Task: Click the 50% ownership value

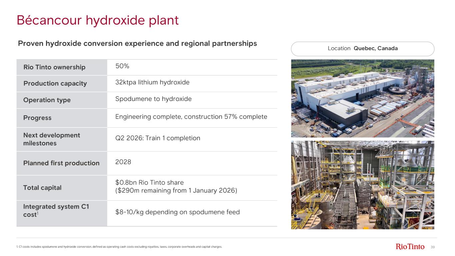Action: coord(122,66)
